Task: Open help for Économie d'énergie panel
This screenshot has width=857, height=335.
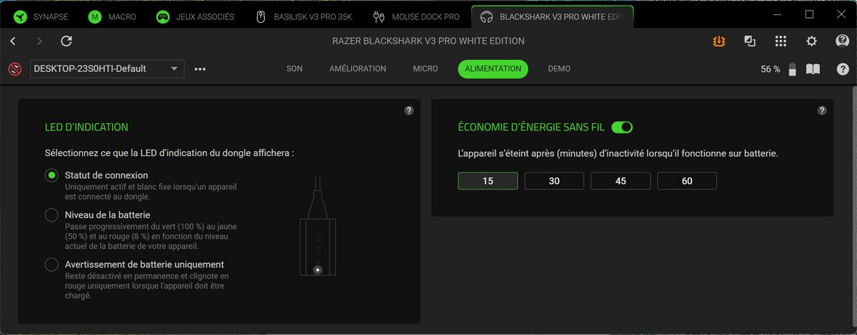Action: coord(821,110)
